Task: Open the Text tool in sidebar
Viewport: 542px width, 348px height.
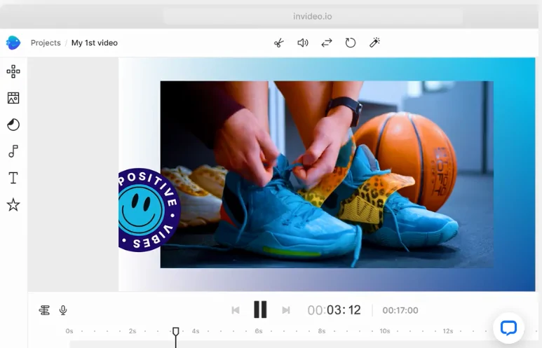Action: click(x=13, y=178)
